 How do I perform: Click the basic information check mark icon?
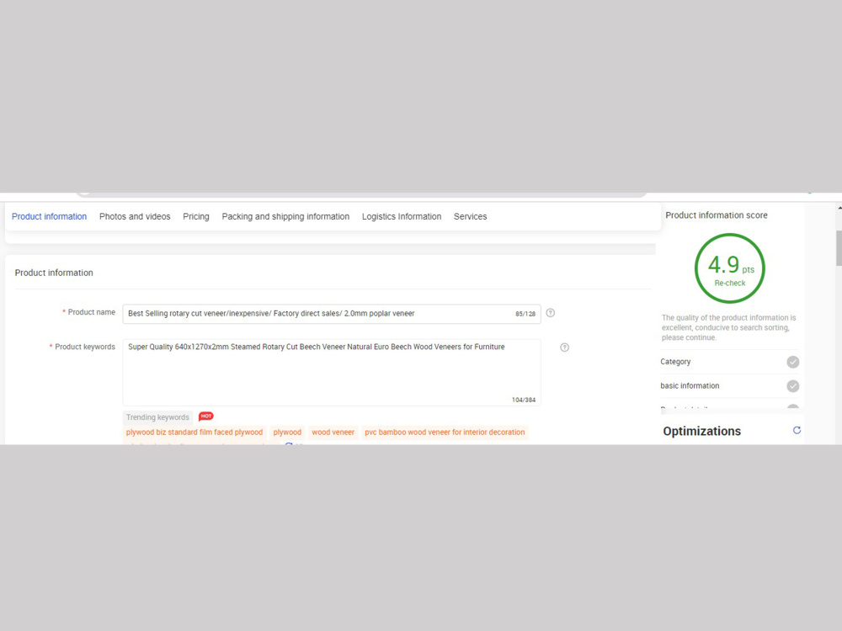pyautogui.click(x=793, y=386)
